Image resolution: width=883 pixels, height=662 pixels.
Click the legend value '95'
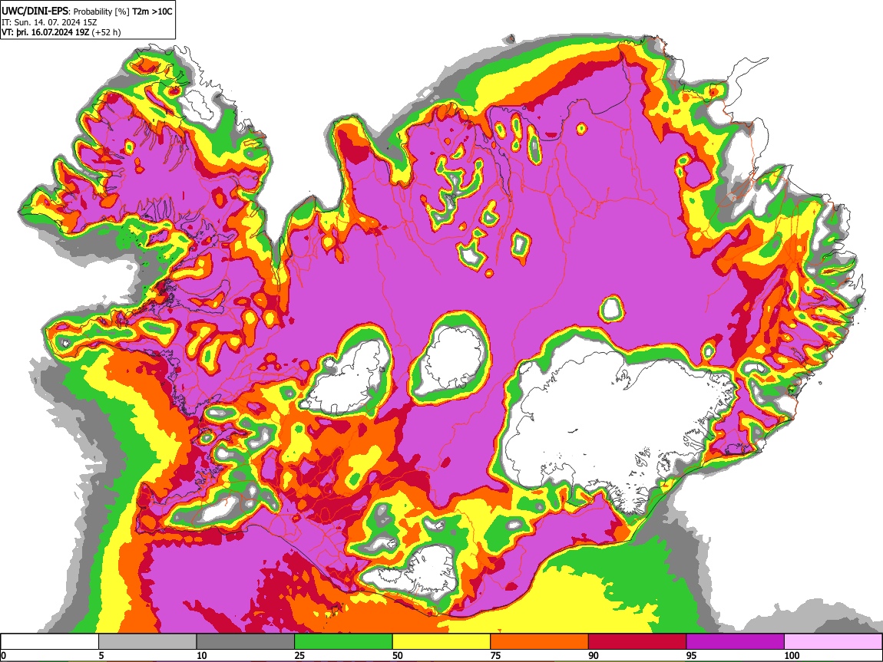click(692, 655)
